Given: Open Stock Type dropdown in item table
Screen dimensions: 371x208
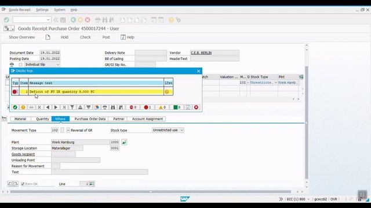Looking at the screenshot, I should [x=276, y=83].
